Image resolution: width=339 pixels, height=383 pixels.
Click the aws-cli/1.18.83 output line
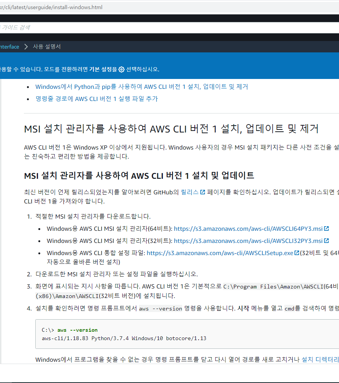coord(124,338)
